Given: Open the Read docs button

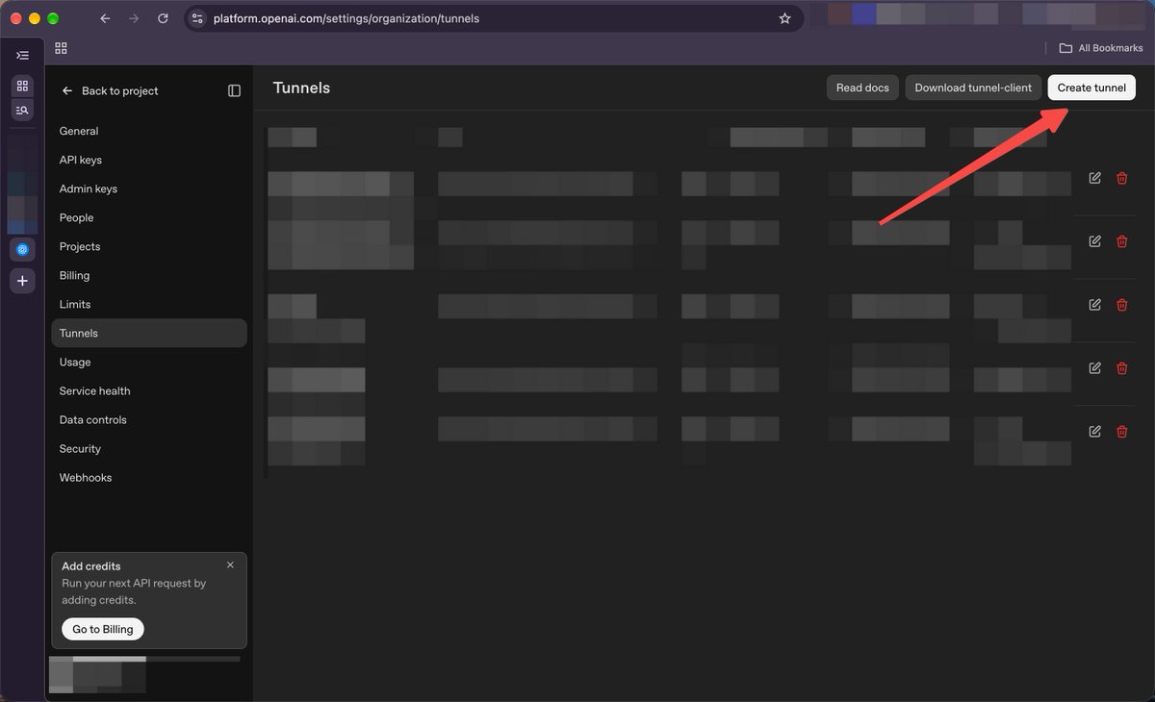Looking at the screenshot, I should tap(862, 88).
